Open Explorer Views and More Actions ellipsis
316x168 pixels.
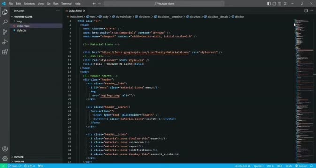pos(58,11)
